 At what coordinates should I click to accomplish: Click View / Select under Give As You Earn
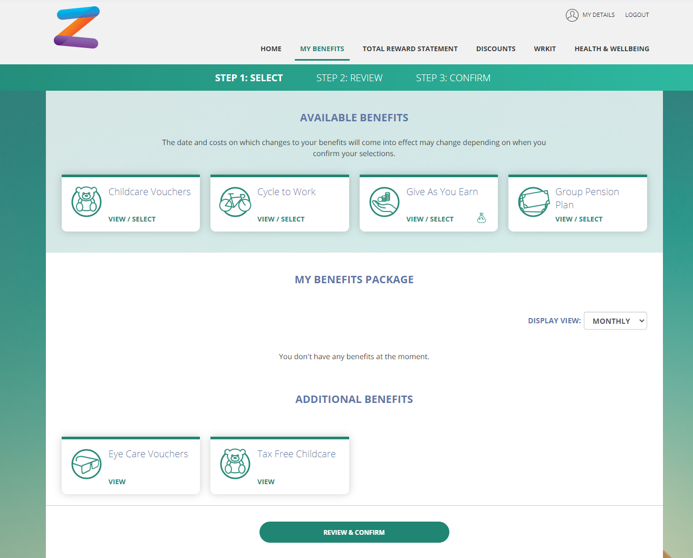point(430,219)
